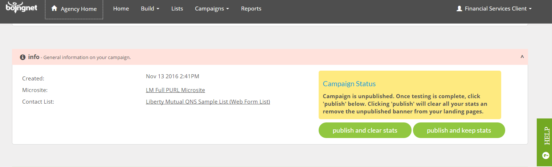Click publish and keep stats button
The width and height of the screenshot is (552, 167).
coord(459,130)
